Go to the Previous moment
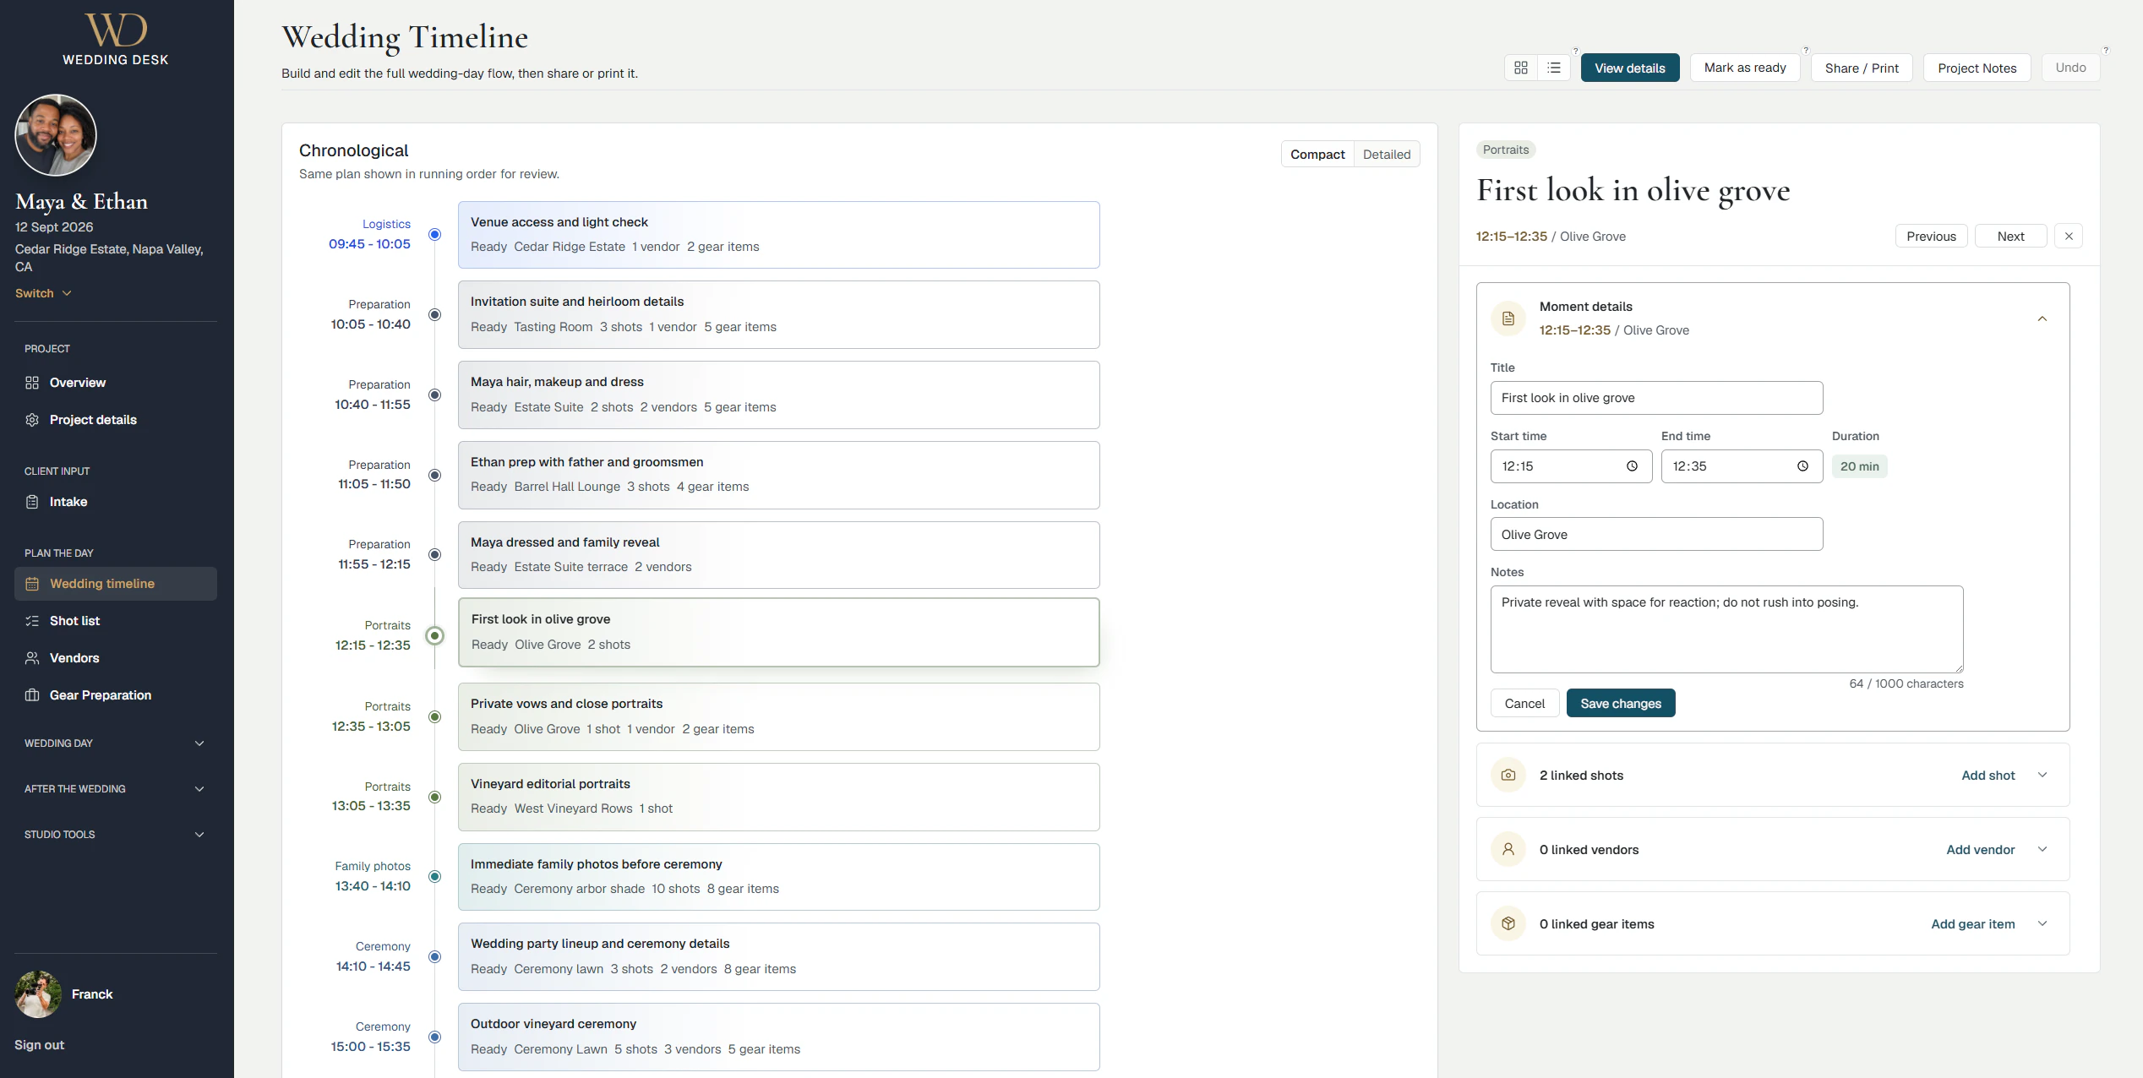The width and height of the screenshot is (2143, 1078). [1931, 237]
